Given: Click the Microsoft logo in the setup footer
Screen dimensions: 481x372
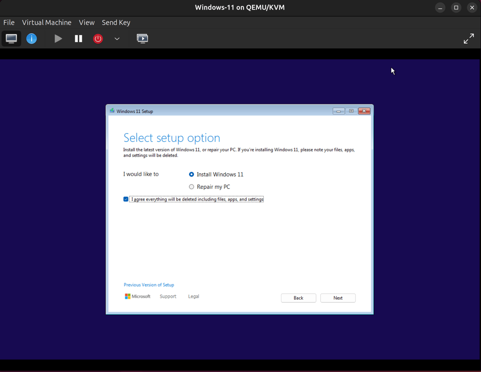Looking at the screenshot, I should pyautogui.click(x=127, y=296).
